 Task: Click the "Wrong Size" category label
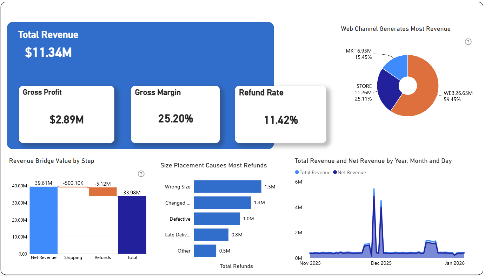[x=178, y=187]
